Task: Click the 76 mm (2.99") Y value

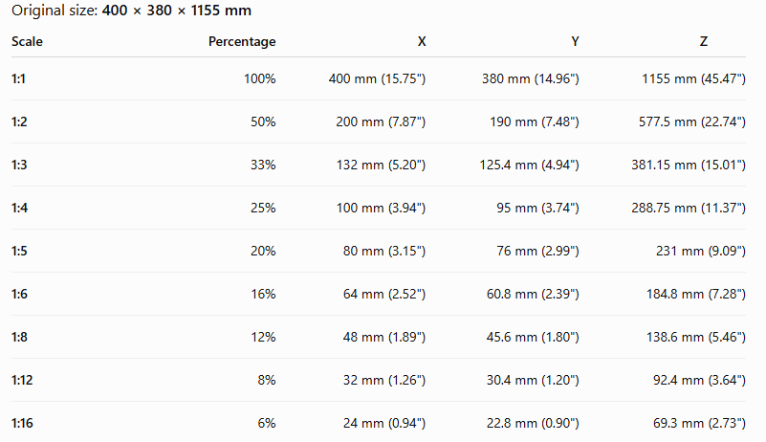Action: tap(537, 251)
